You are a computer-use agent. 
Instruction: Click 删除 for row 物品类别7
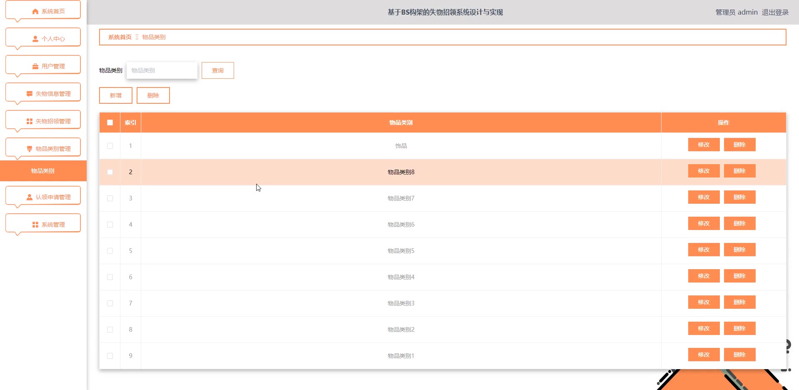740,197
